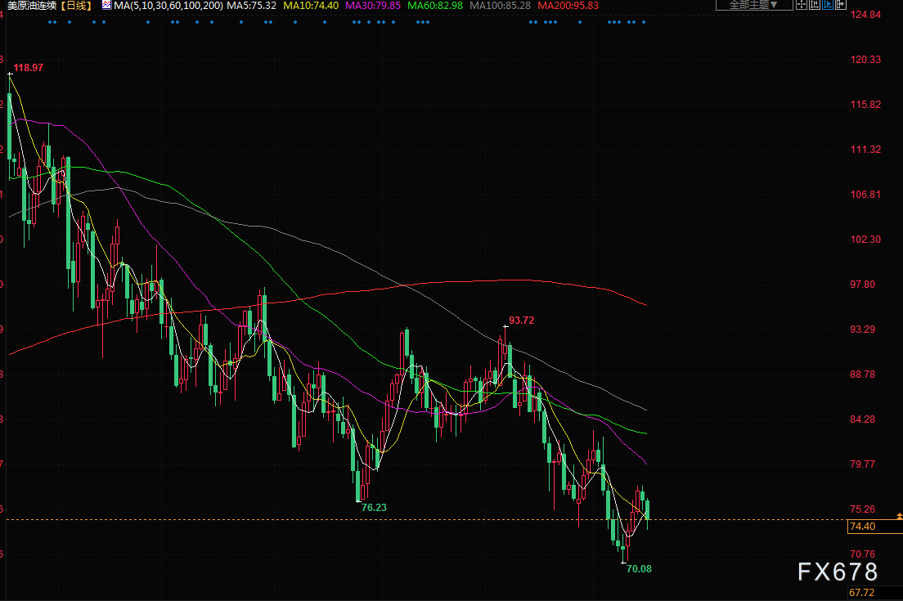Click the interval measurement icon in top toolbar
Viewport: 903px width, 601px height.
(815, 4)
